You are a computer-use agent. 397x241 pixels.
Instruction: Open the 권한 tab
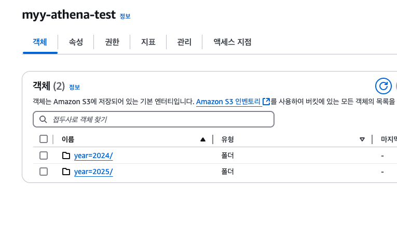(x=112, y=42)
